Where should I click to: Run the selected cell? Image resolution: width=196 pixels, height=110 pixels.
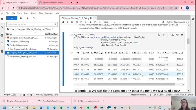click(x=86, y=22)
